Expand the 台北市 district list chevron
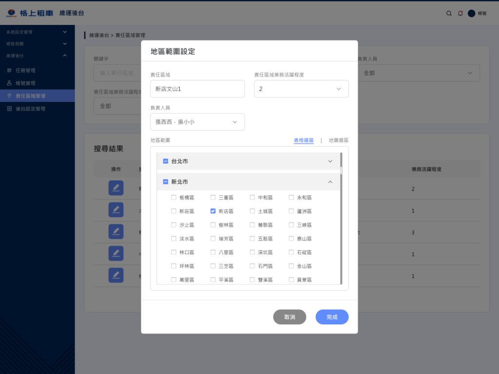The image size is (499, 374). (330, 161)
